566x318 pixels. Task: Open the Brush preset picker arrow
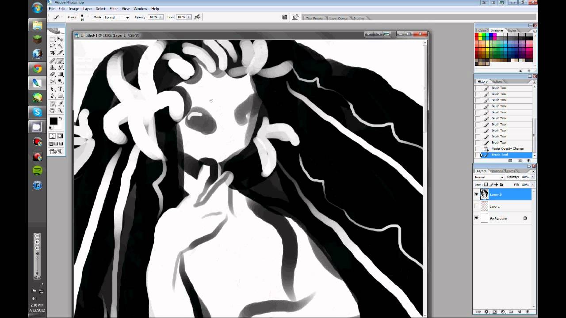pos(88,17)
